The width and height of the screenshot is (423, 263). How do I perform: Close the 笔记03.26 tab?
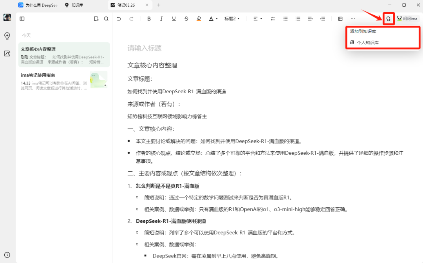pos(147,5)
